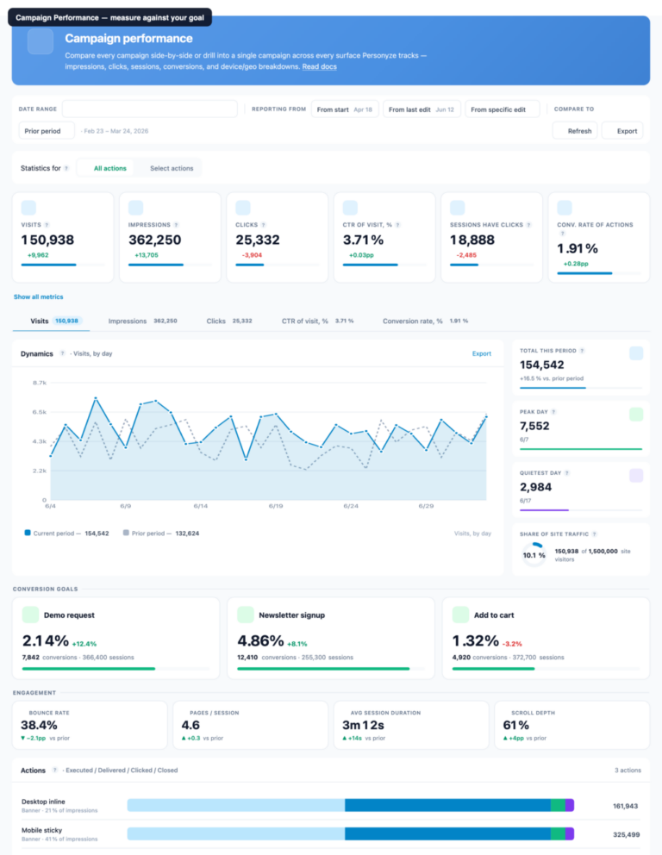The image size is (662, 855).
Task: Open the Add to cart goal card title
Action: click(494, 615)
